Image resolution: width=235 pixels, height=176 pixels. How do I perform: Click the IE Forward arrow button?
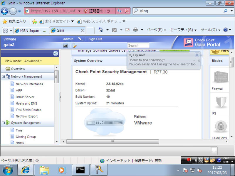tap(13, 11)
